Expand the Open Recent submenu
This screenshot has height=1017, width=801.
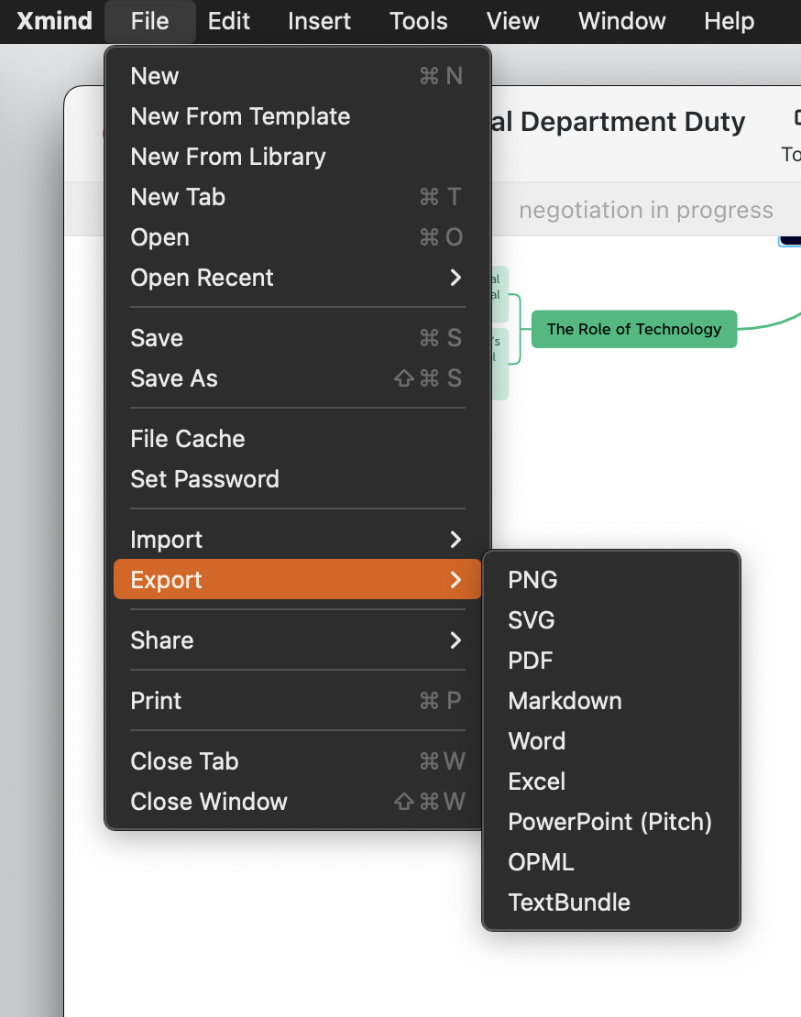297,278
